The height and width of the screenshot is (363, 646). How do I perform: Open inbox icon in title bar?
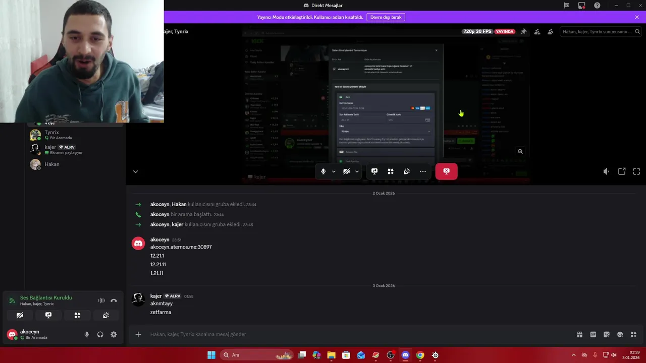[x=582, y=6]
